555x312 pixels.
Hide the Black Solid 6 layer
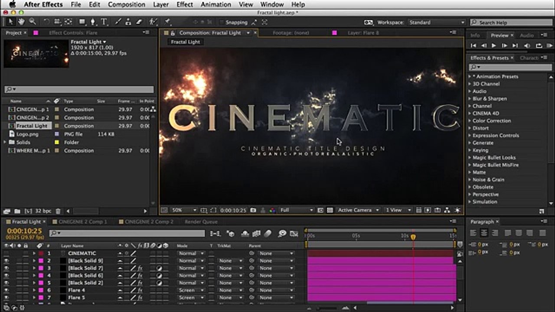tap(6, 276)
